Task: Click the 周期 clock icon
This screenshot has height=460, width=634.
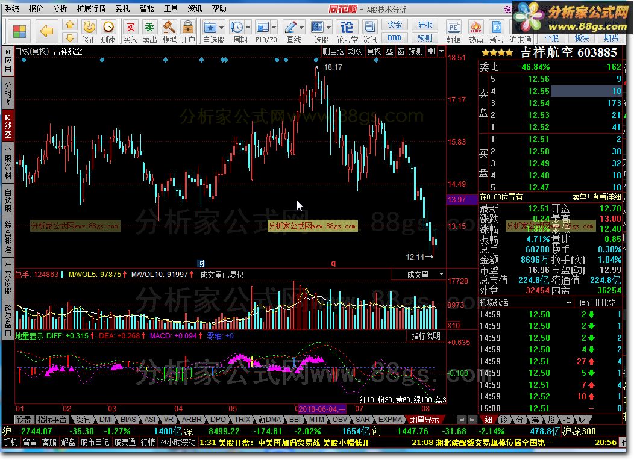Action: [x=237, y=28]
